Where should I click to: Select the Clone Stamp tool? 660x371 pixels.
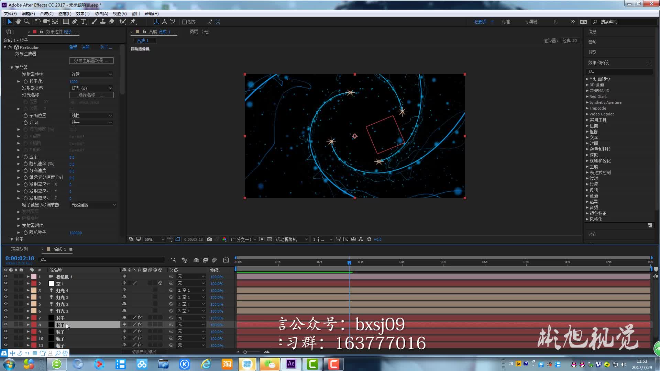102,22
